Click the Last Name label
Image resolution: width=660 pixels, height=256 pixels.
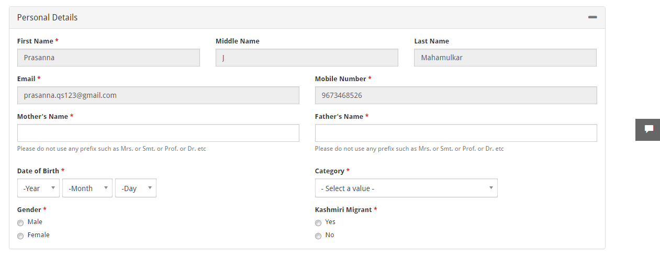[432, 41]
